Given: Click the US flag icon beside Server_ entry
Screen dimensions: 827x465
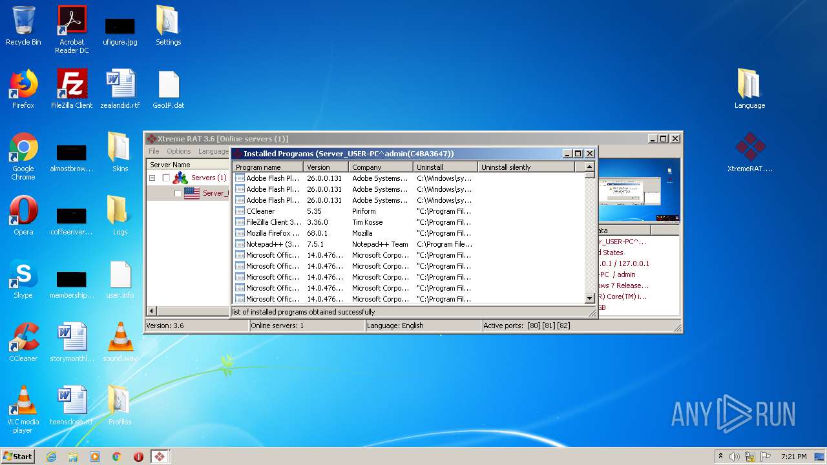Looking at the screenshot, I should [192, 192].
